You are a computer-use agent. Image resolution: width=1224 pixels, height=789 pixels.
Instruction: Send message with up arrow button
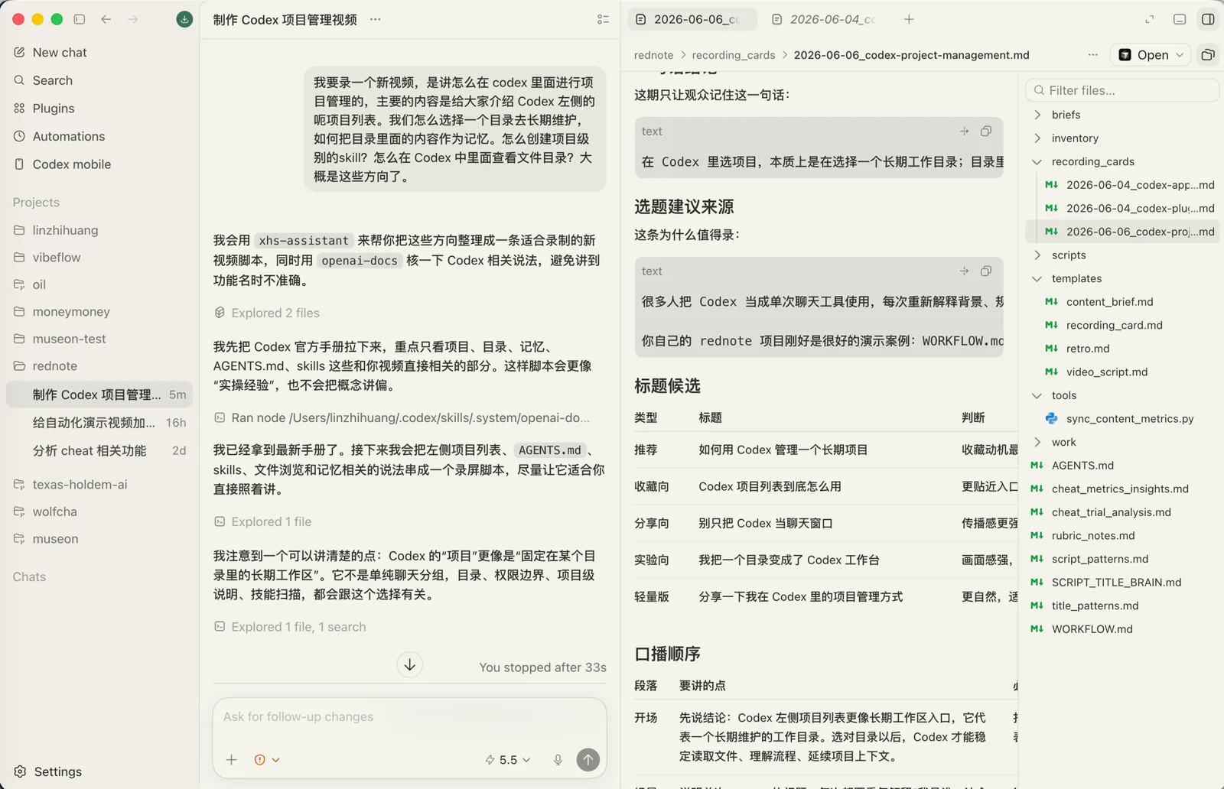point(588,759)
